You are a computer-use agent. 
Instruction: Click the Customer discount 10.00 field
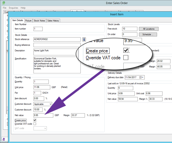point(38,110)
